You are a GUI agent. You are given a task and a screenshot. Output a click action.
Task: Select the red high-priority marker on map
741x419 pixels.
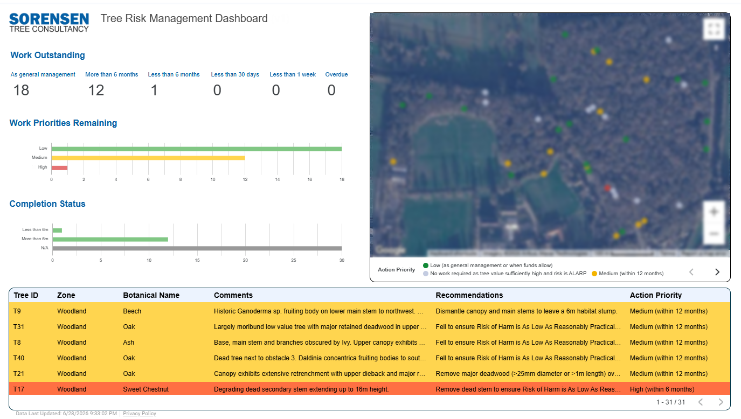pyautogui.click(x=607, y=187)
